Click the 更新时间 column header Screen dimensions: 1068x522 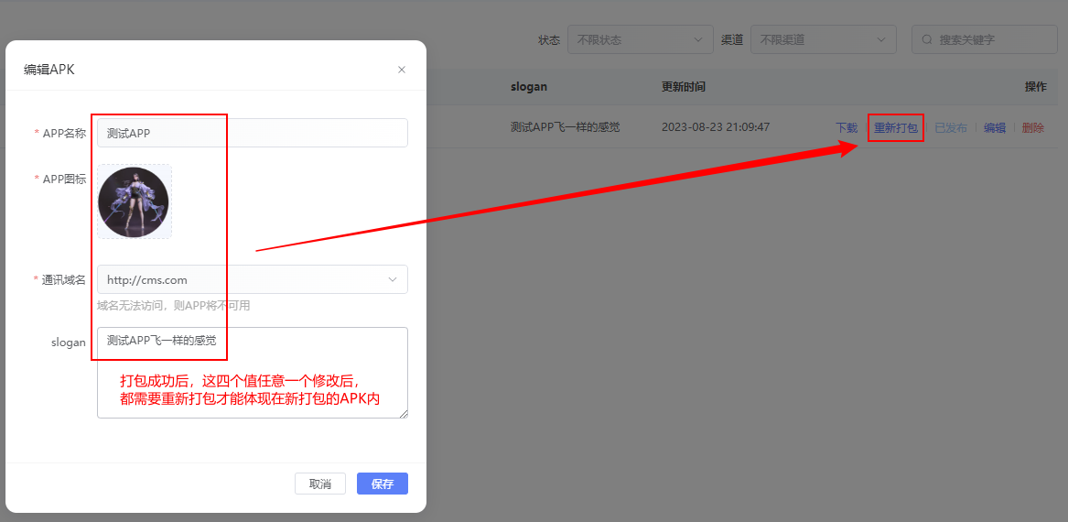(x=683, y=87)
